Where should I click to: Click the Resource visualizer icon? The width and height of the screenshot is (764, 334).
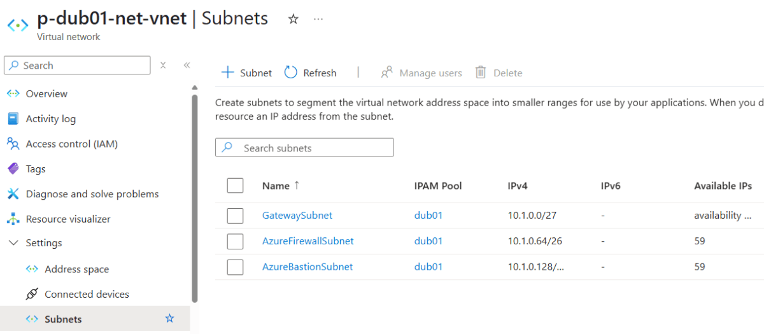[x=13, y=219]
